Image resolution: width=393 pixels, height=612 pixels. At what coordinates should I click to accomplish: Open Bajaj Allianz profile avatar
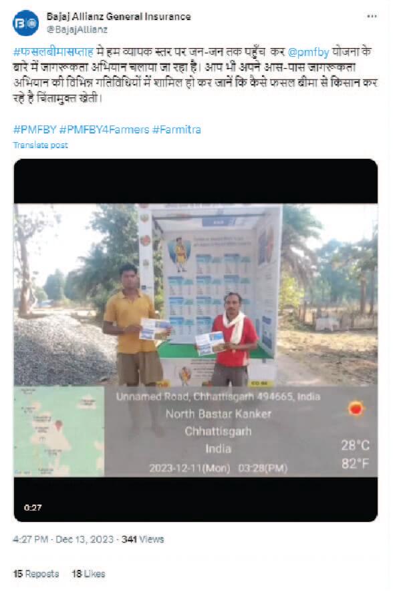coord(26,23)
